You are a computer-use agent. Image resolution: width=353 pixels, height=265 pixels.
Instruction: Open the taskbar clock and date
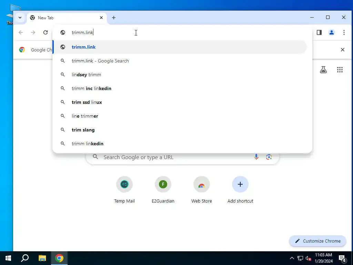click(323, 258)
